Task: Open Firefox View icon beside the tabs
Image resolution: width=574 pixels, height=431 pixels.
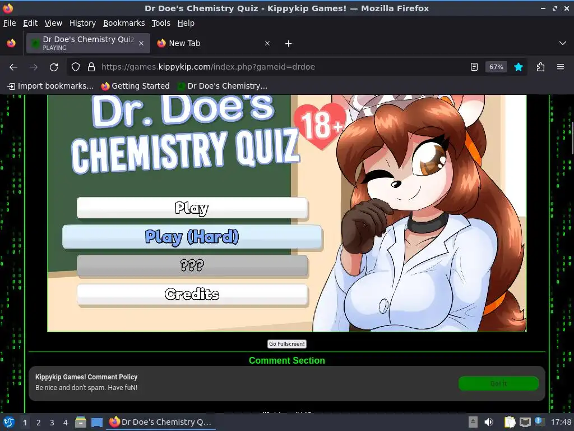Action: click(11, 43)
